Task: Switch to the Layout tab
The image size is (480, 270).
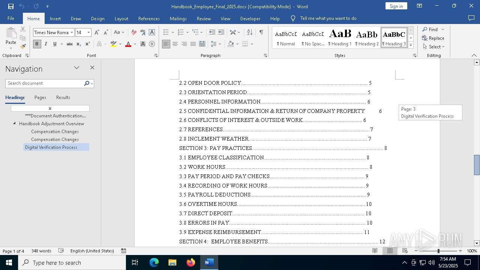Action: pyautogui.click(x=121, y=18)
